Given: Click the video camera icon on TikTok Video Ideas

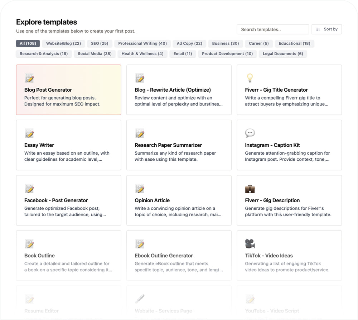Looking at the screenshot, I should point(250,244).
